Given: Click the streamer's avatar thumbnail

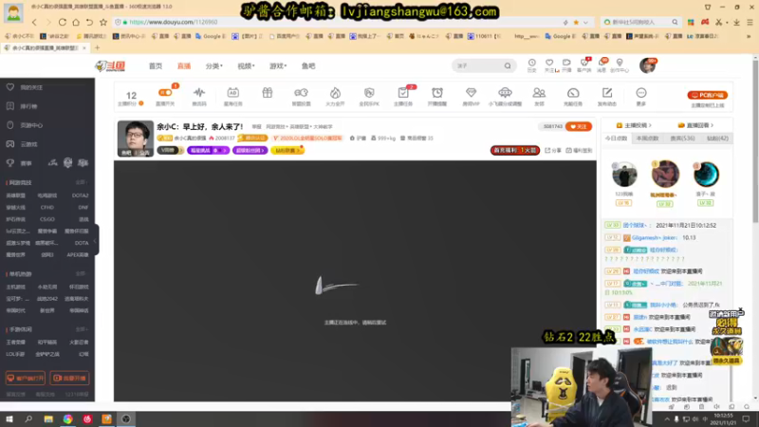Looking at the screenshot, I should [x=136, y=139].
